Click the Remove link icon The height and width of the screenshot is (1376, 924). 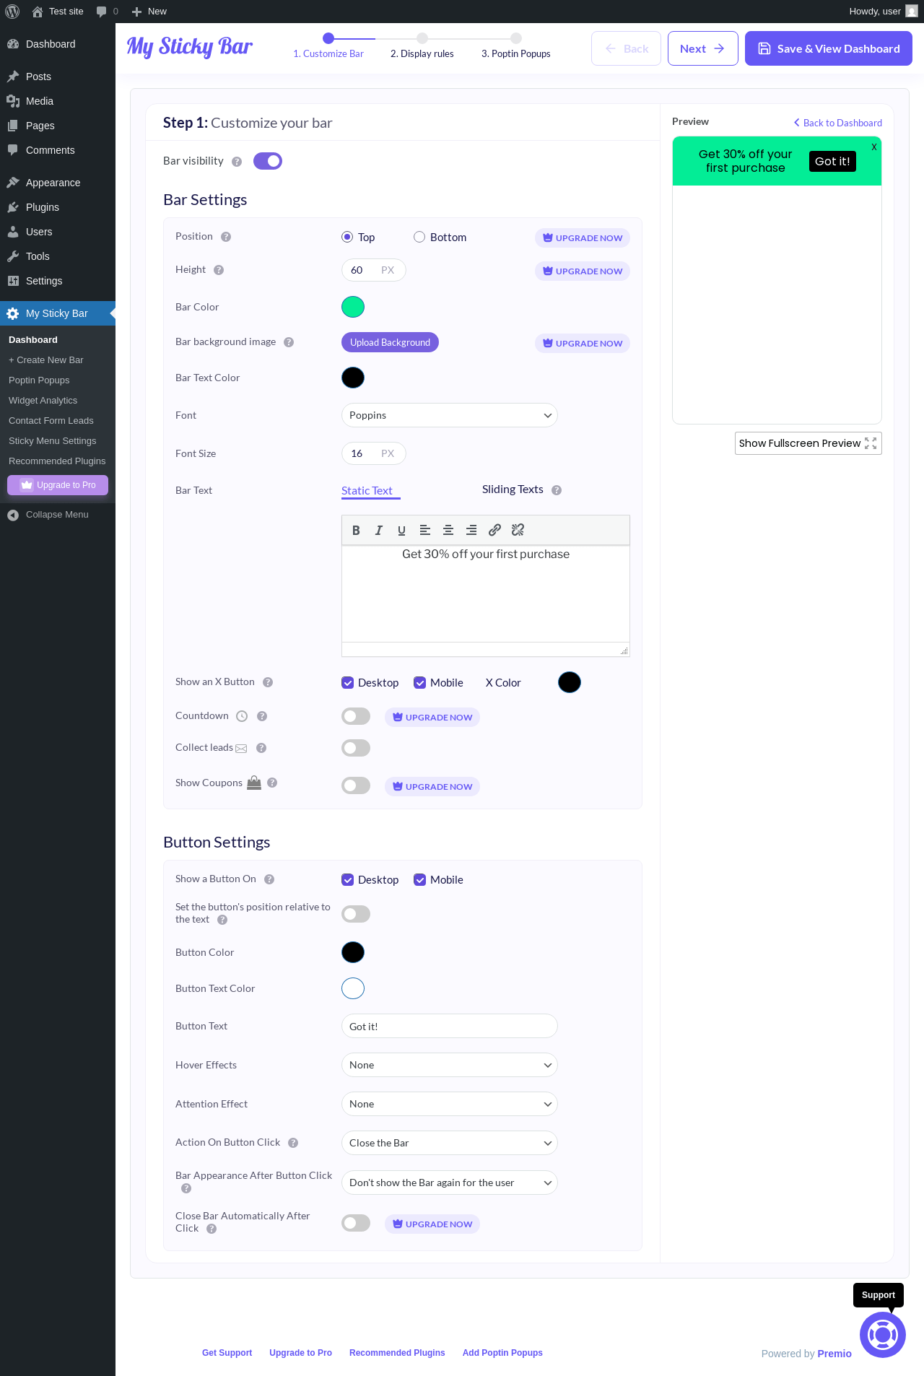tap(518, 530)
